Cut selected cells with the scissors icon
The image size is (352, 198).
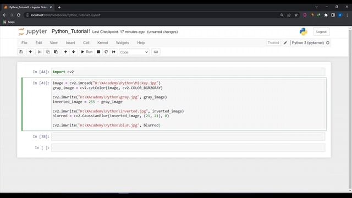pos(40,52)
